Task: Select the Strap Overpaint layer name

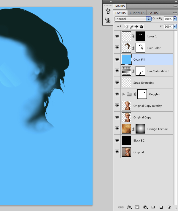Action: click(x=143, y=83)
